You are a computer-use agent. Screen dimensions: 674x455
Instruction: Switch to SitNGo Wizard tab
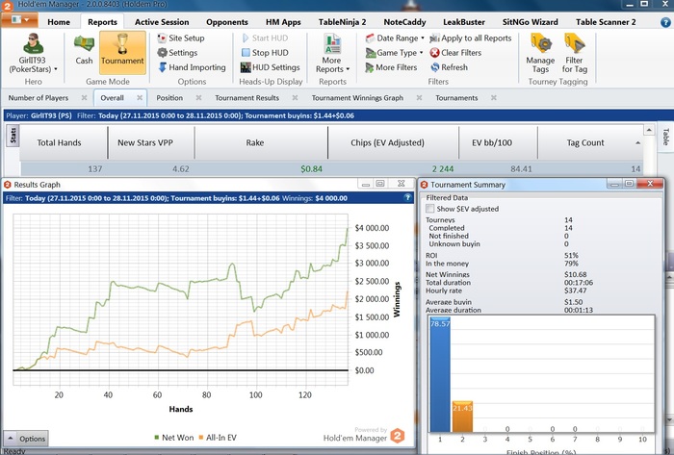[x=530, y=22]
